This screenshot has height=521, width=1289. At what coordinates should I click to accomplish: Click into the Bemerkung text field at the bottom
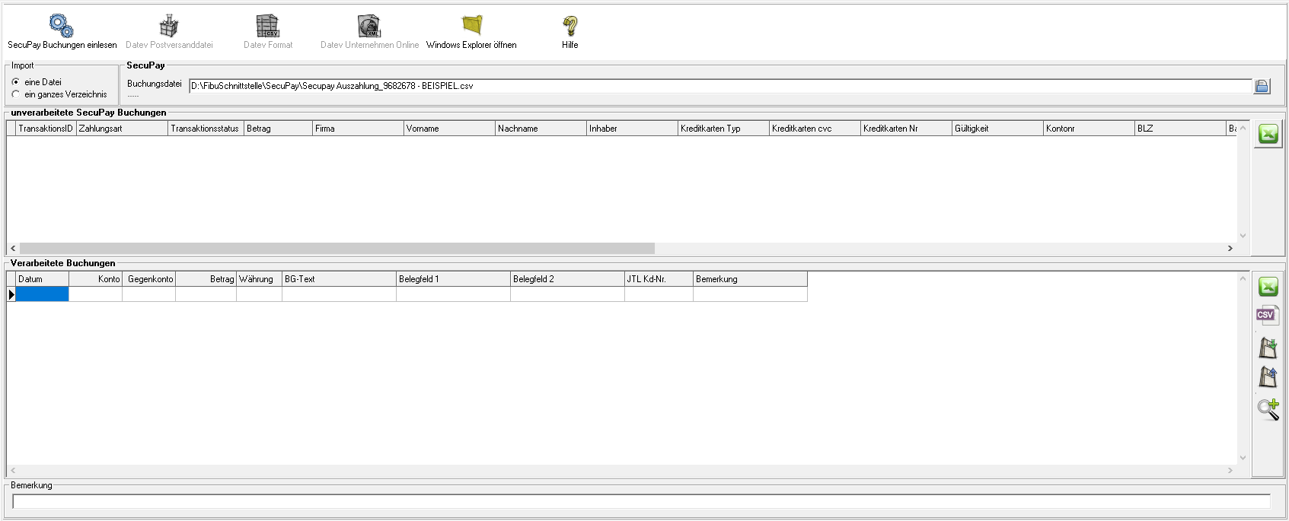[x=641, y=501]
